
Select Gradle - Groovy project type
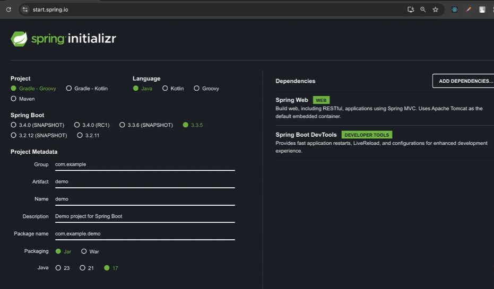33,89
